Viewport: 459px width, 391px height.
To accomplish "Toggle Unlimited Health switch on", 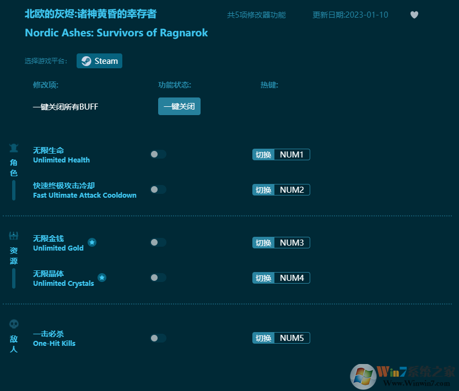I will click(158, 154).
